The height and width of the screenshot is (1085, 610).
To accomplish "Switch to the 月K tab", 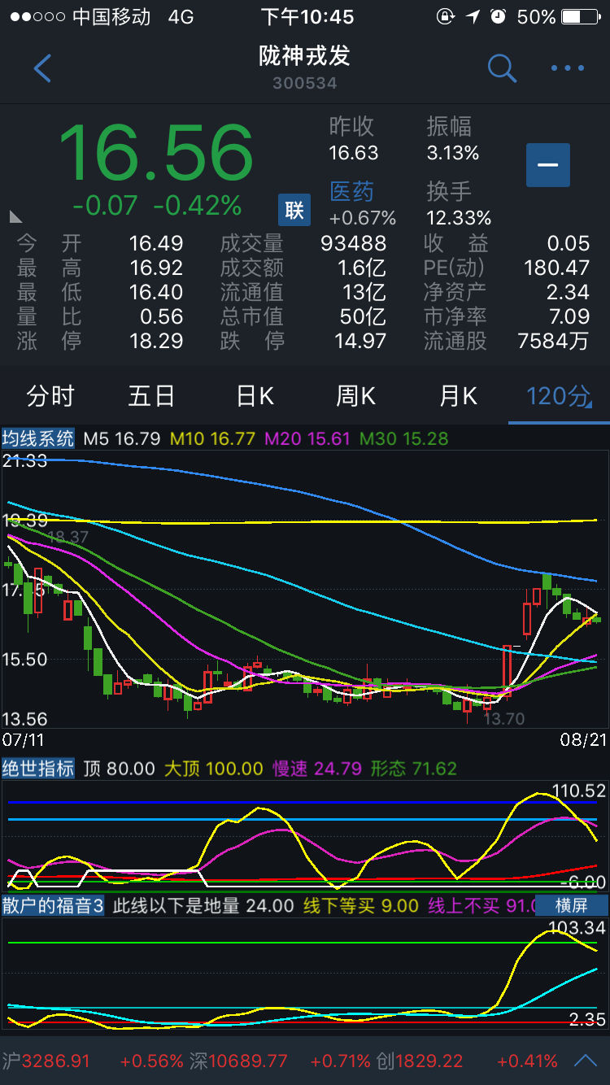I will (458, 396).
